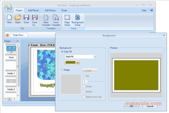Viewport: 169px width, 113px height.
Task: Choose the Save As icon
Action: (x=35, y=17)
